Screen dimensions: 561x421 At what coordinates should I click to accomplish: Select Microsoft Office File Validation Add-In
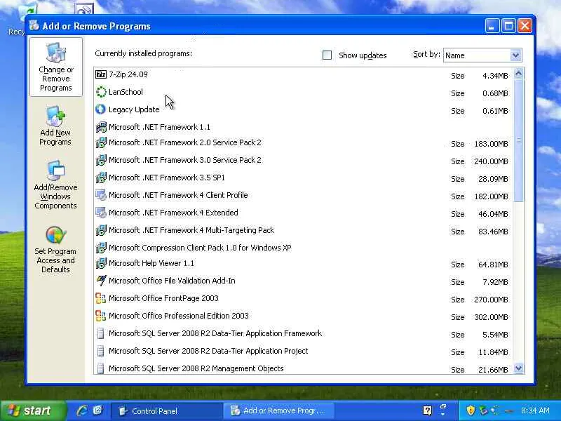304,281
